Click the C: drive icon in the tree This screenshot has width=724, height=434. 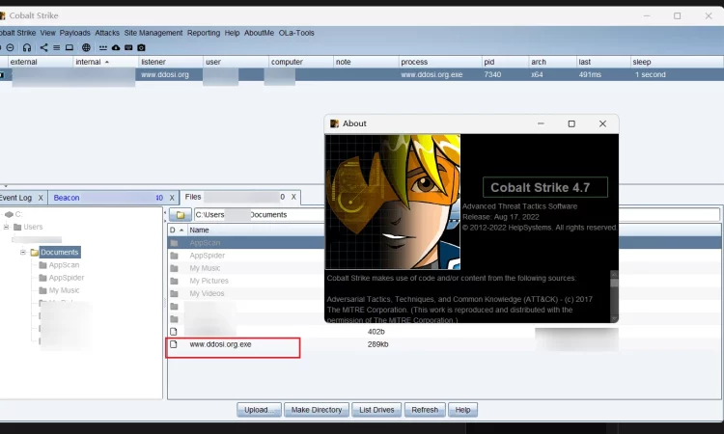(9, 214)
